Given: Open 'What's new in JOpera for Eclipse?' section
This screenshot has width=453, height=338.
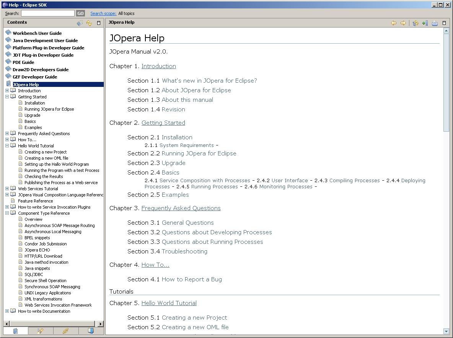Looking at the screenshot, I should click(209, 81).
